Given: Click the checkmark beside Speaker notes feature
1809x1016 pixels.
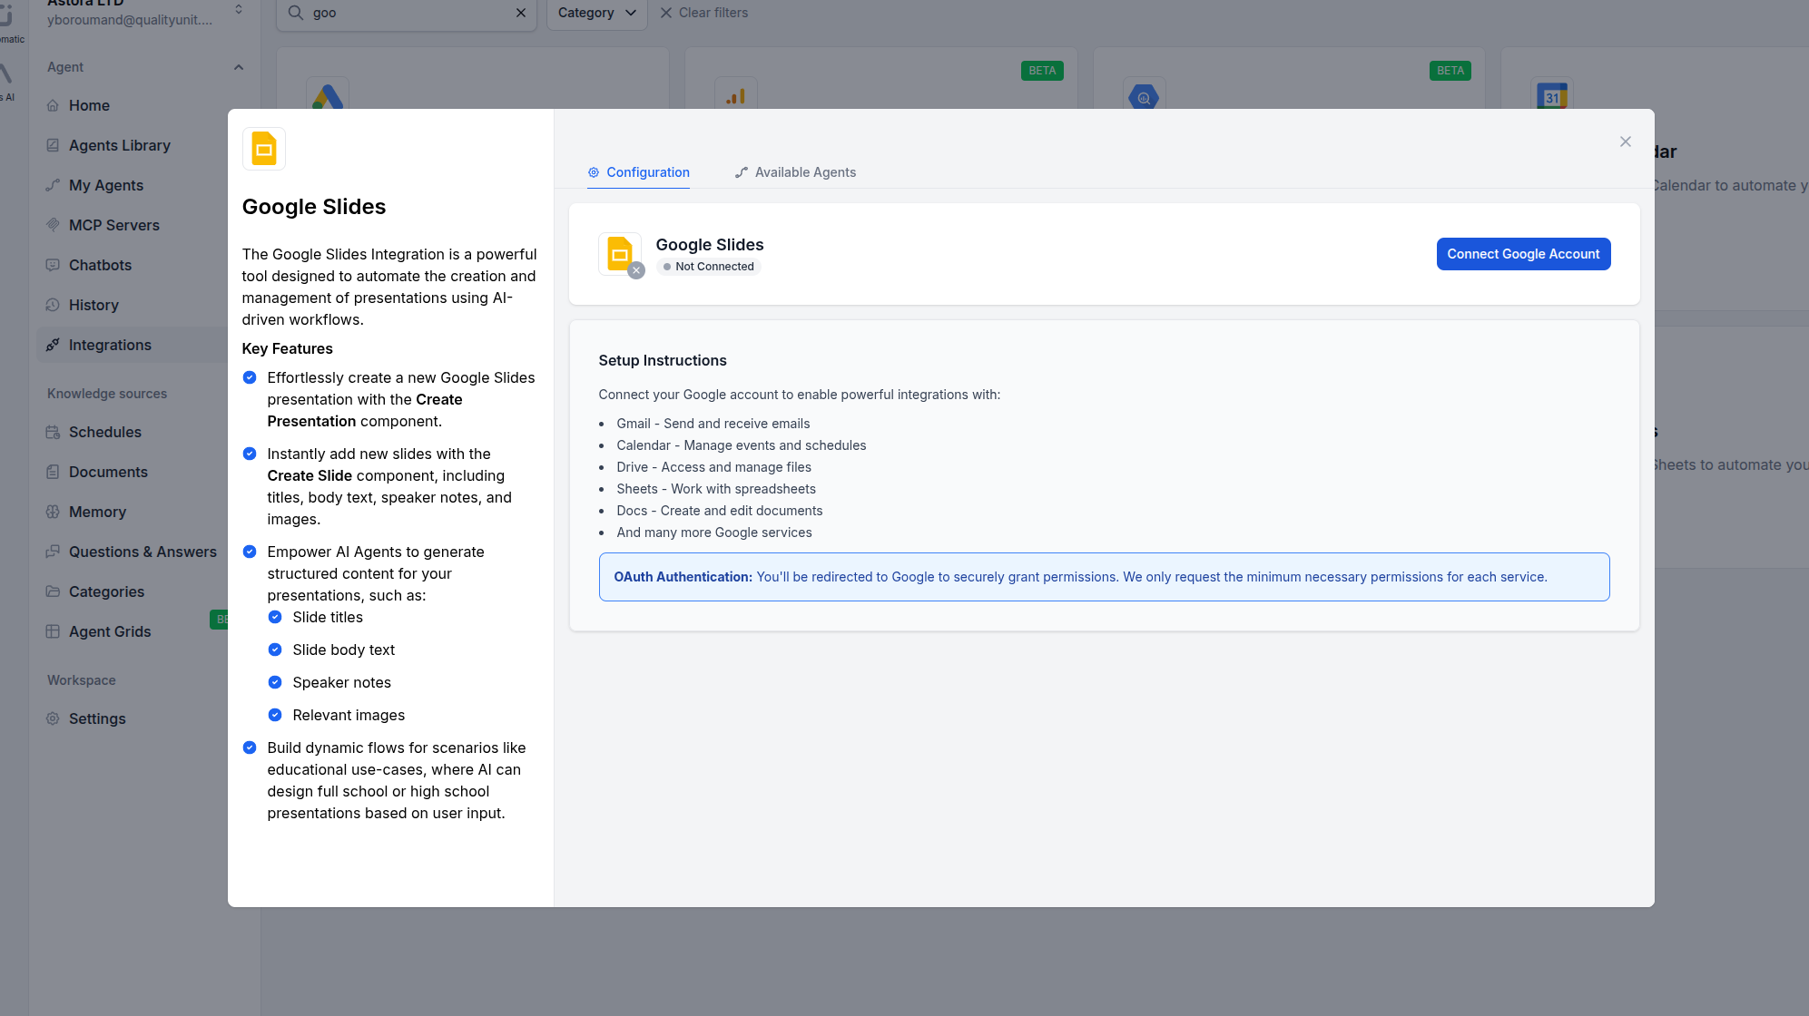Looking at the screenshot, I should tap(275, 682).
